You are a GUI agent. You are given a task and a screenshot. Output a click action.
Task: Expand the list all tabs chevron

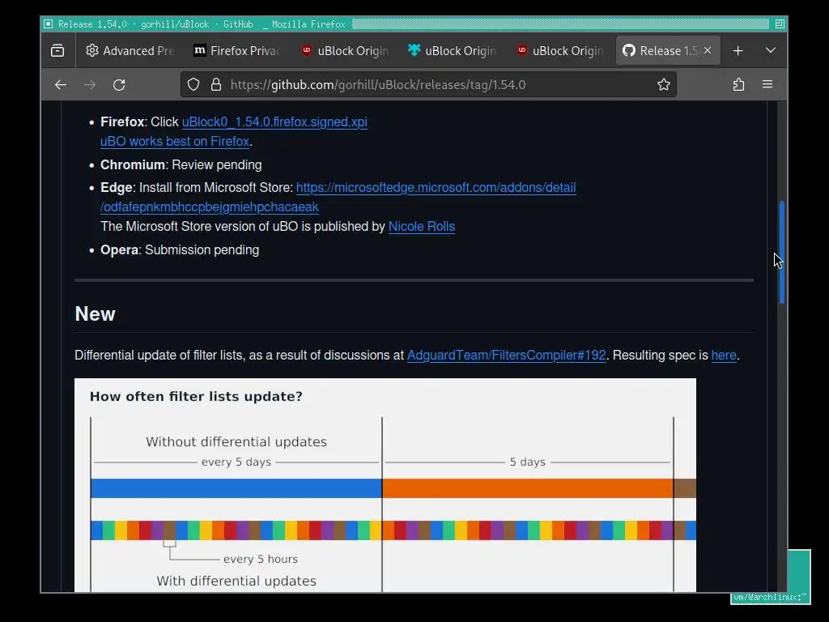(771, 51)
